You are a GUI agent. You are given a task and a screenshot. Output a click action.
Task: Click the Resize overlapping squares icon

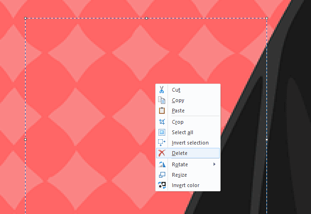(x=162, y=175)
